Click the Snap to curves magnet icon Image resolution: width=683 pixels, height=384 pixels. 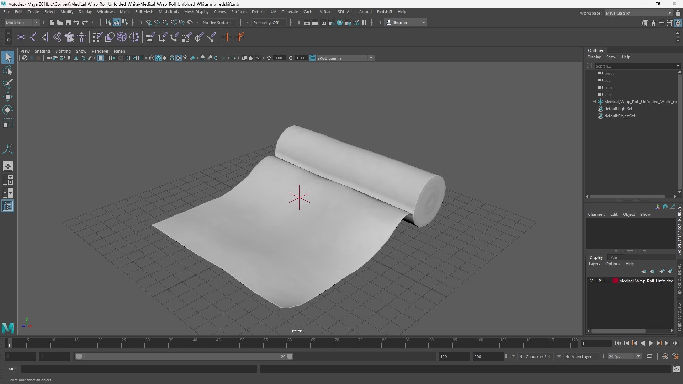(157, 22)
